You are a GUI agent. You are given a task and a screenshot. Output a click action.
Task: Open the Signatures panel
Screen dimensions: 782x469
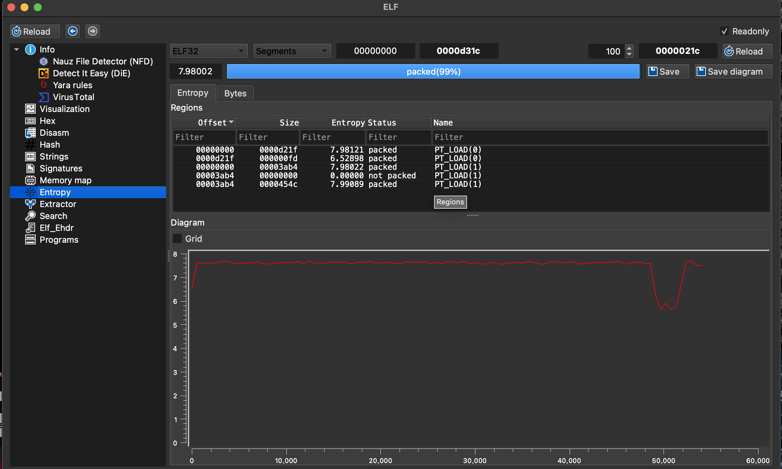(x=61, y=168)
